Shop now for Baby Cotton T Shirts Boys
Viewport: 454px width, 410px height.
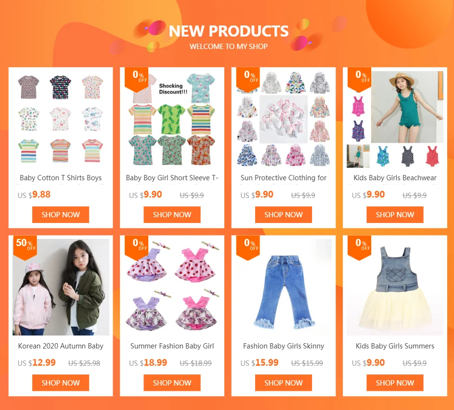click(61, 214)
